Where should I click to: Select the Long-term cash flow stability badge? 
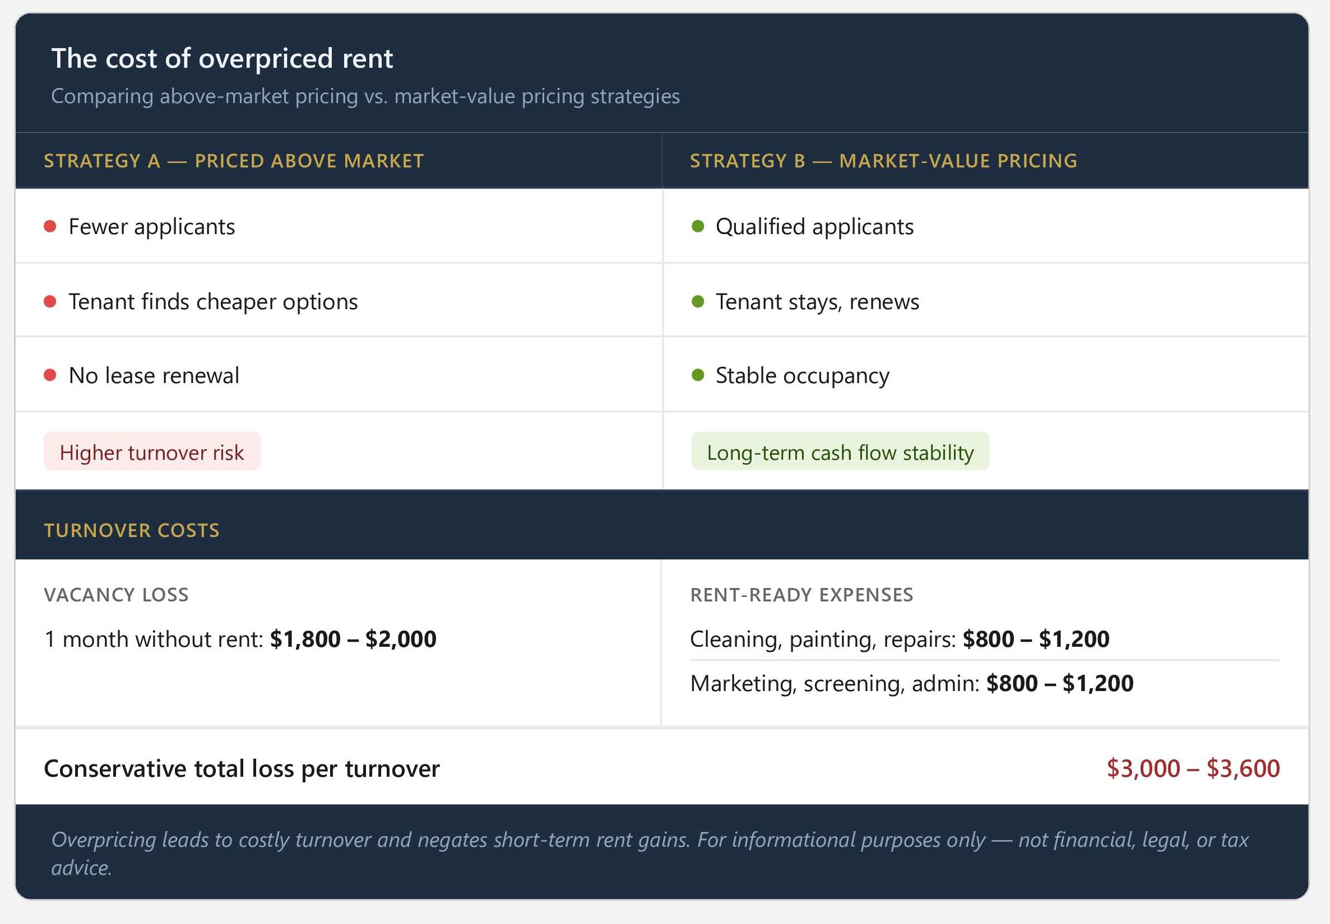click(x=840, y=452)
